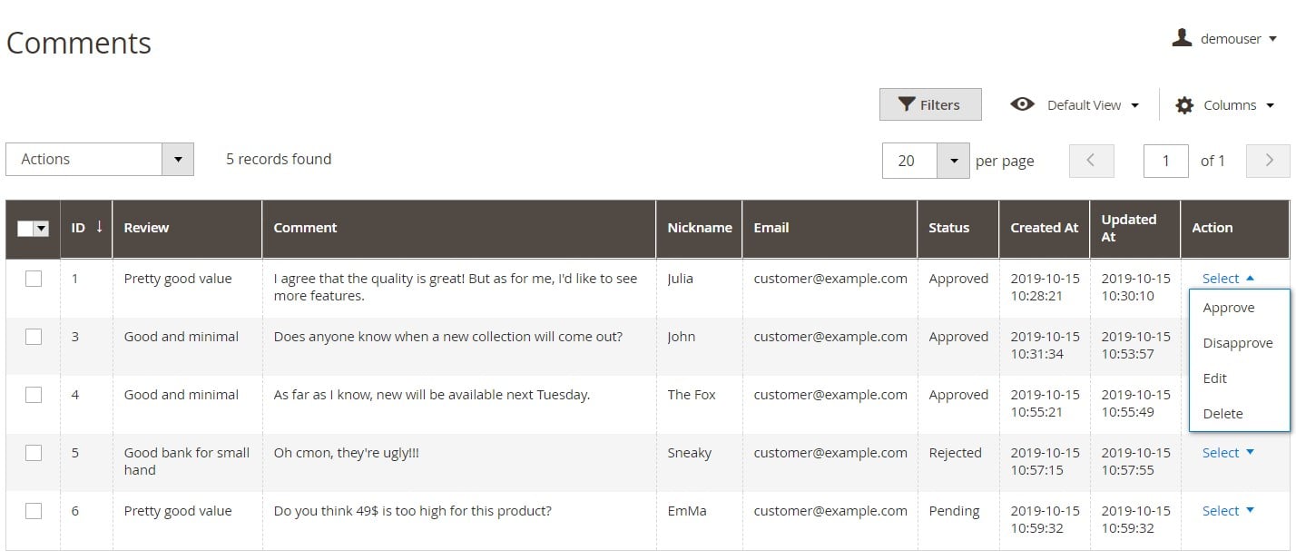Check the box for EmMa's comment
Screen dimensions: 1296x560
coord(34,511)
